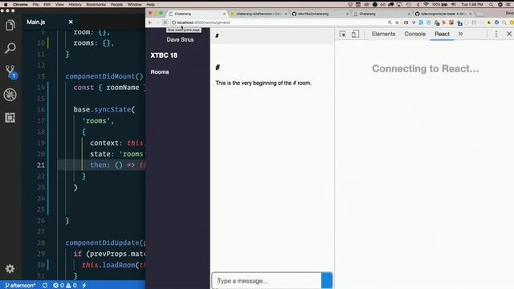Open the Chrome menu in the macOS menu bar
This screenshot has width=514, height=289.
[x=20, y=4]
